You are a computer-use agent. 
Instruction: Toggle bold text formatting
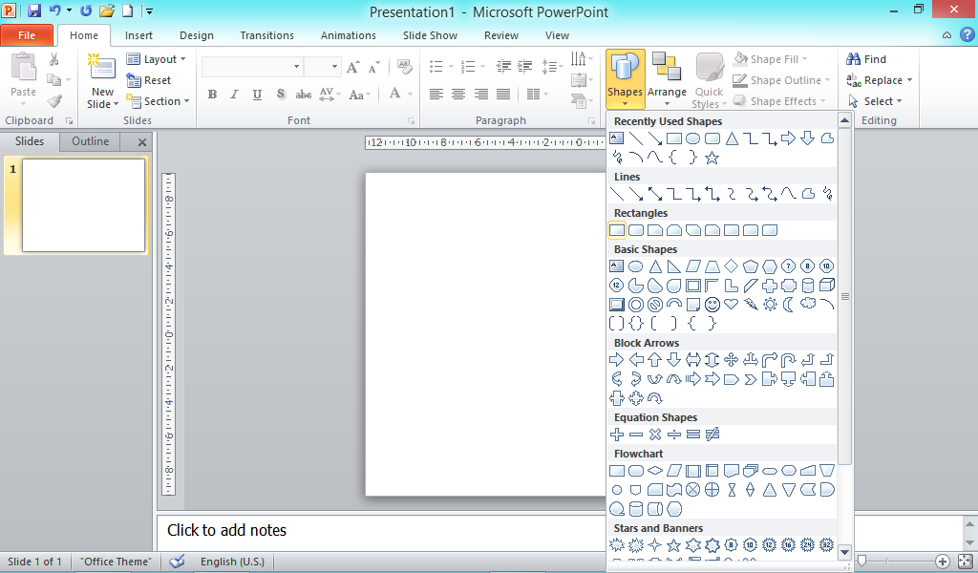[x=212, y=95]
